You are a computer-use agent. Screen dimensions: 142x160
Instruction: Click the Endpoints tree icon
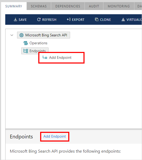(26, 51)
